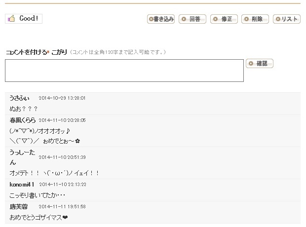Open commenter name 唐芙蓉
This screenshot has width=306, height=227.
click(x=19, y=206)
